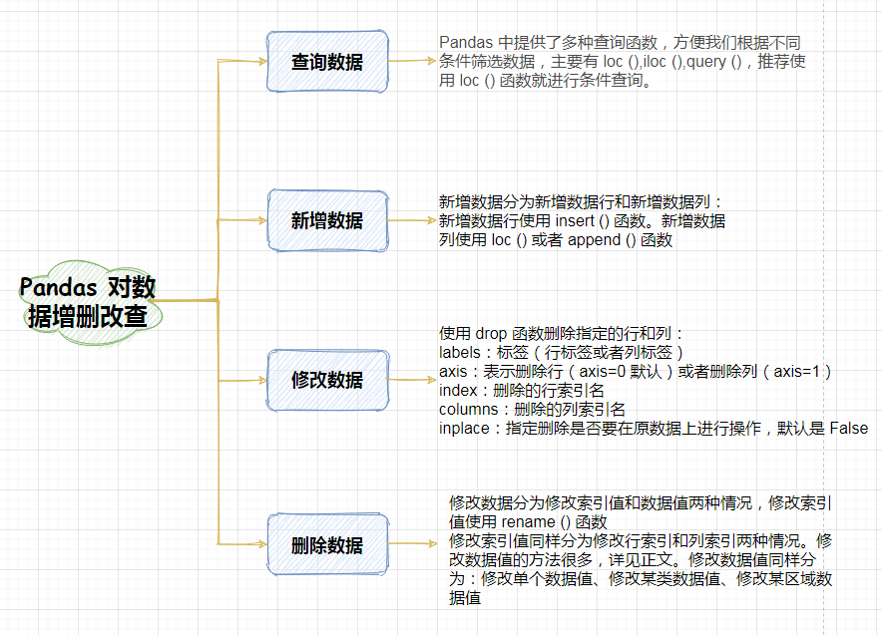This screenshot has height=635, width=882.
Task: Click the line 'index：删除的行索引名'
Action: tap(522, 391)
